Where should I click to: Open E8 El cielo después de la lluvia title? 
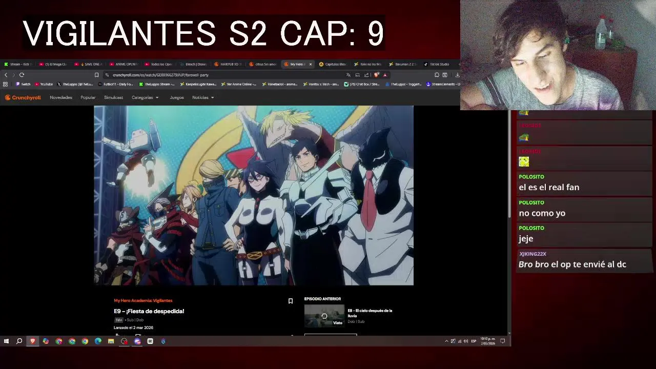pos(370,313)
